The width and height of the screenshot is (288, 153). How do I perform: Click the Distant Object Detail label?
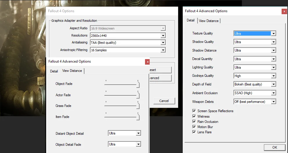(x=70, y=134)
